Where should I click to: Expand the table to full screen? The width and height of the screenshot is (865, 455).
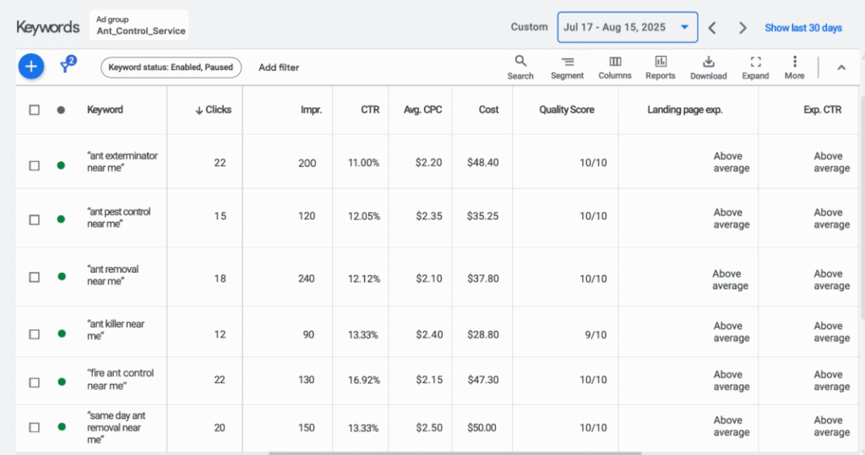(x=755, y=68)
